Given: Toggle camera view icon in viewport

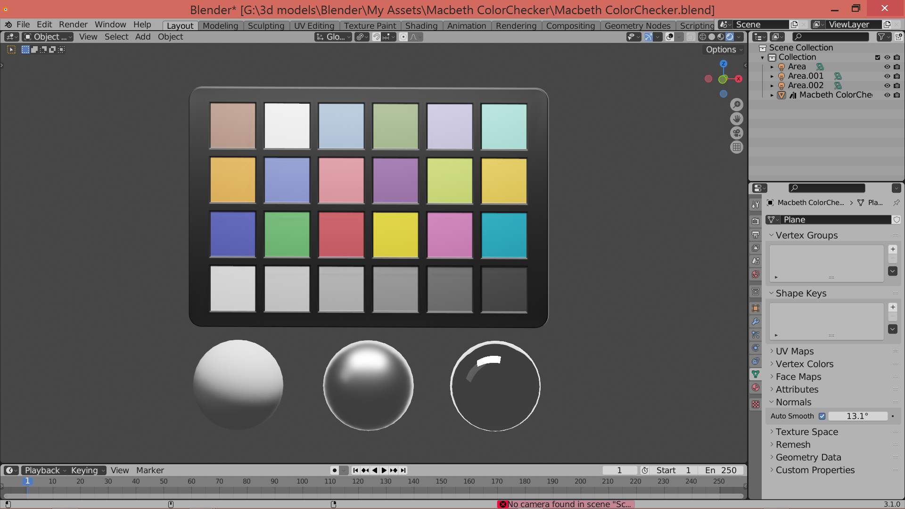Looking at the screenshot, I should pos(736,133).
